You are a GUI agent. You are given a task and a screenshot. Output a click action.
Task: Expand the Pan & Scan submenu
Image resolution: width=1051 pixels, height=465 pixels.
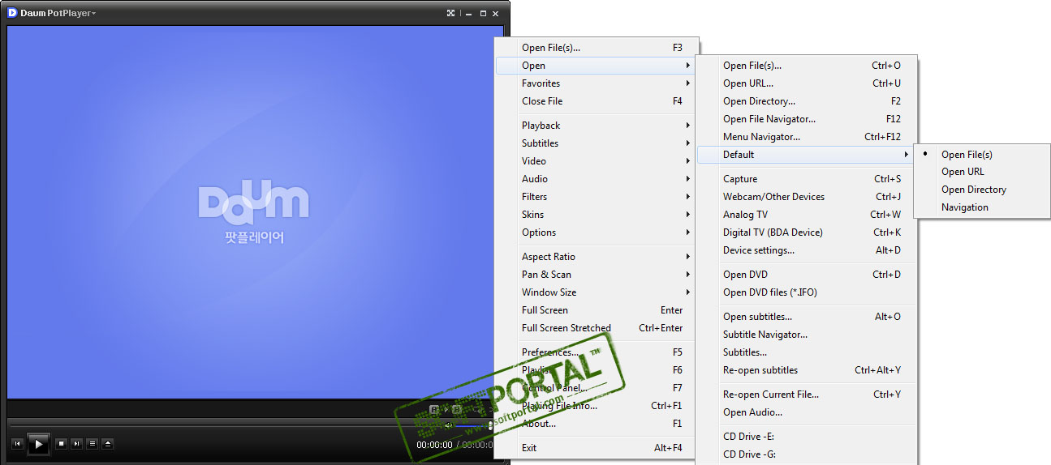pyautogui.click(x=597, y=275)
